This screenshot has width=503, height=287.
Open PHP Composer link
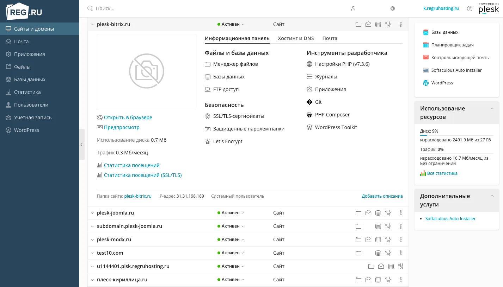pyautogui.click(x=332, y=115)
